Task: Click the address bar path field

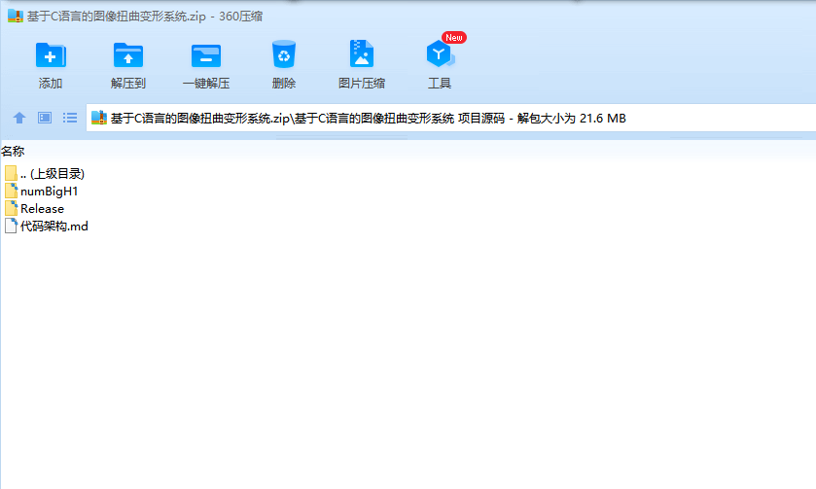Action: click(450, 118)
